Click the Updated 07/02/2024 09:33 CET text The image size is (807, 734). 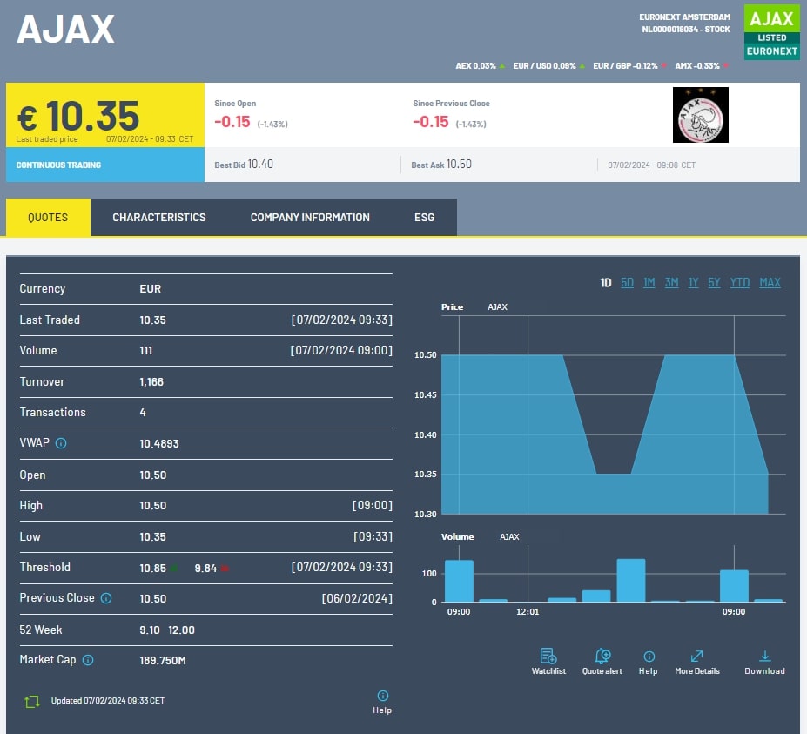[108, 701]
